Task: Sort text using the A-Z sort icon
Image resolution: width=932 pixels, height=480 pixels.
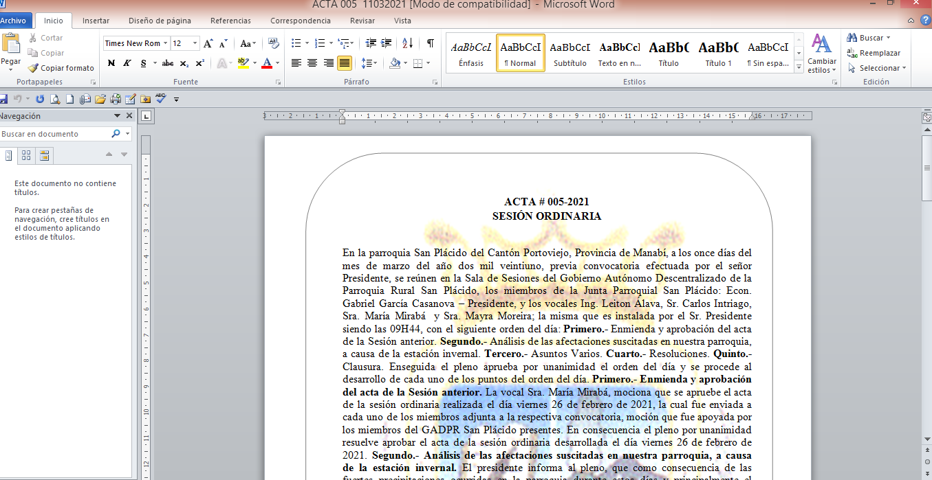Action: (x=408, y=43)
